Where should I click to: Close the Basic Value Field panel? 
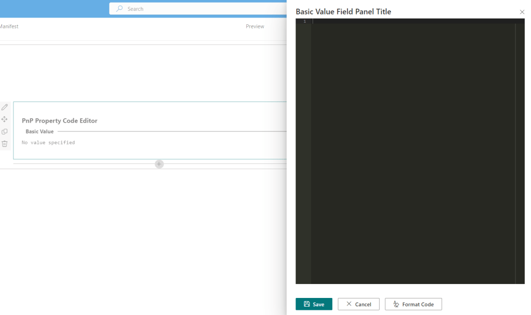pos(522,12)
